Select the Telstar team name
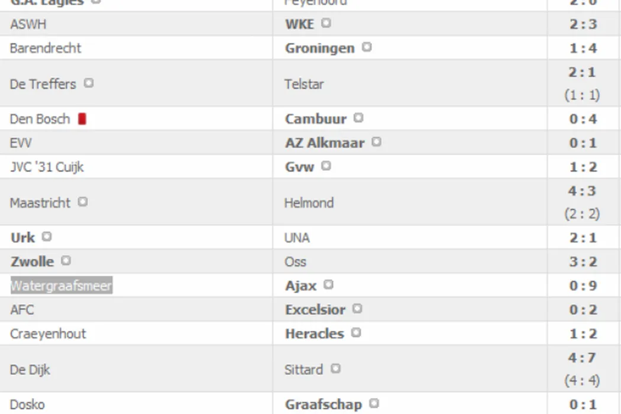The height and width of the screenshot is (414, 621). click(x=304, y=84)
